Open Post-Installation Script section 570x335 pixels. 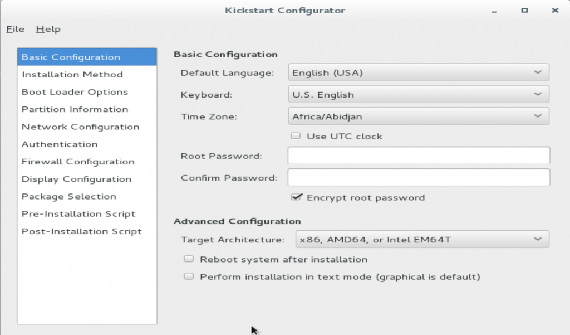[x=87, y=231]
